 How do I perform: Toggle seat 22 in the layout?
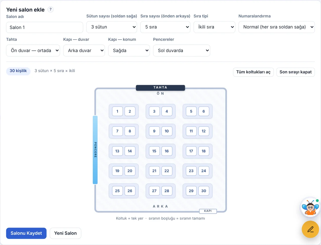click(x=167, y=171)
